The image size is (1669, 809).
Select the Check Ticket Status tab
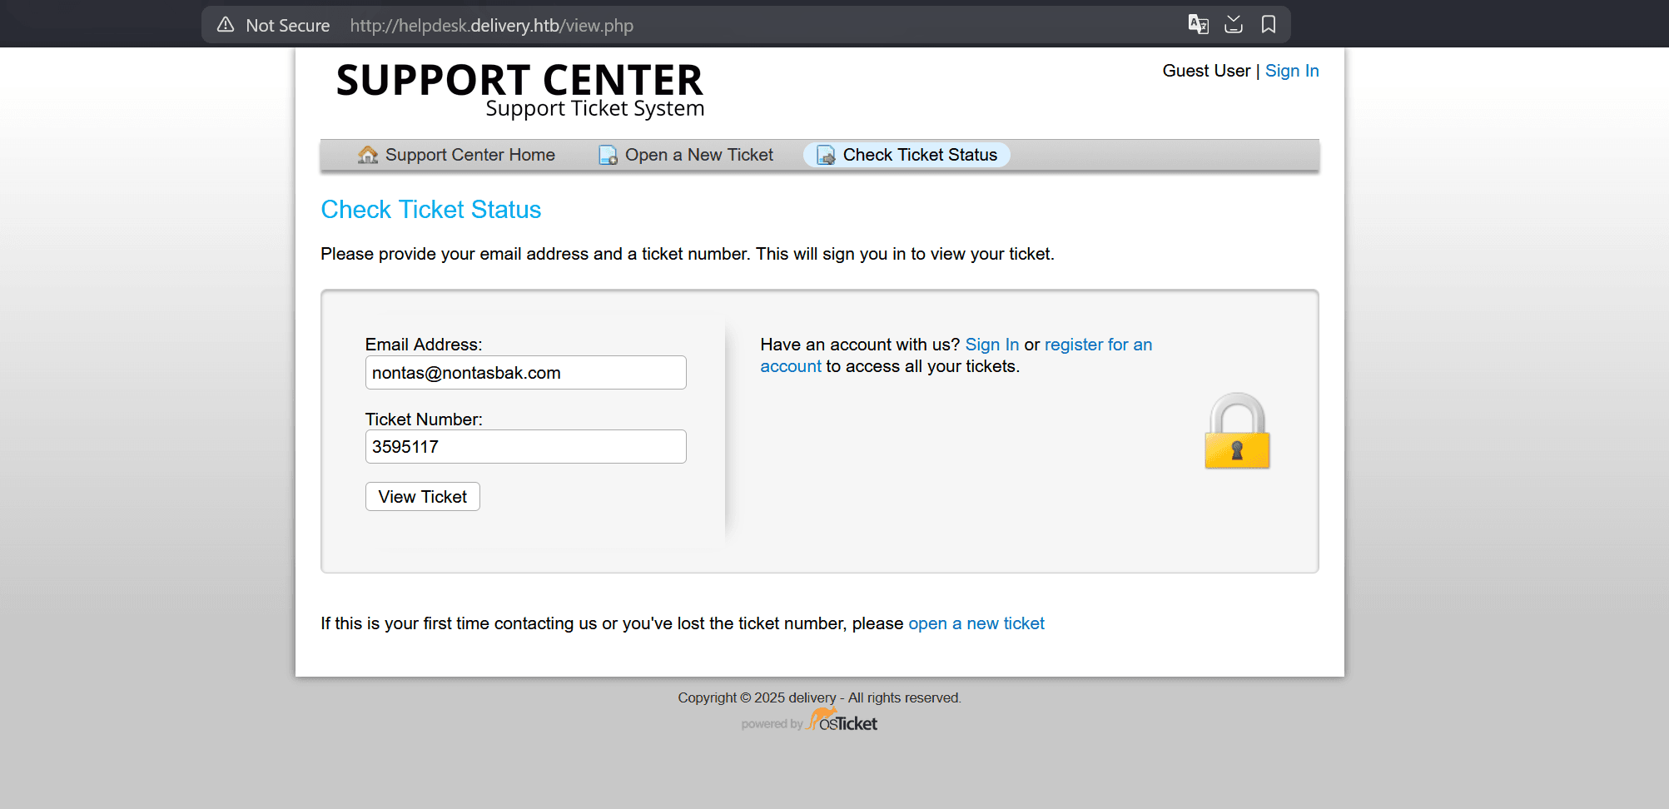919,155
